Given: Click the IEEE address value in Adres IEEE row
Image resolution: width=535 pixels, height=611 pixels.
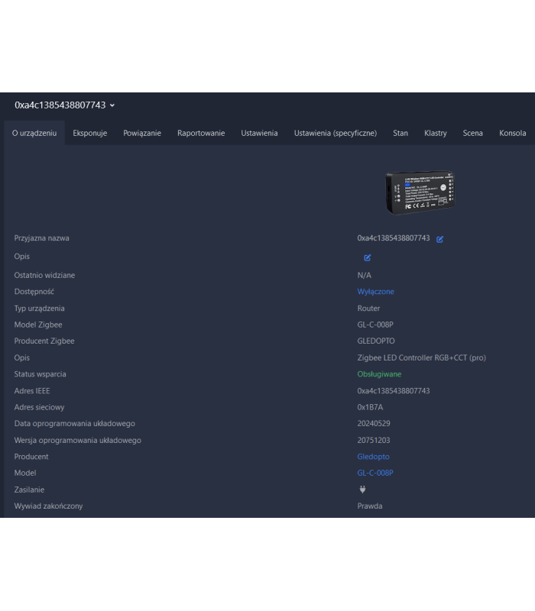Looking at the screenshot, I should tap(394, 391).
